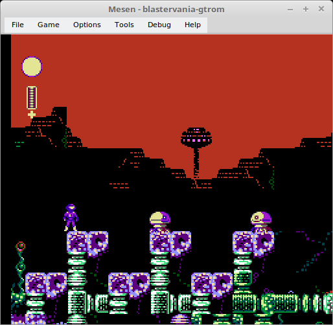Open the Options menu
333x325 pixels.
coord(87,25)
